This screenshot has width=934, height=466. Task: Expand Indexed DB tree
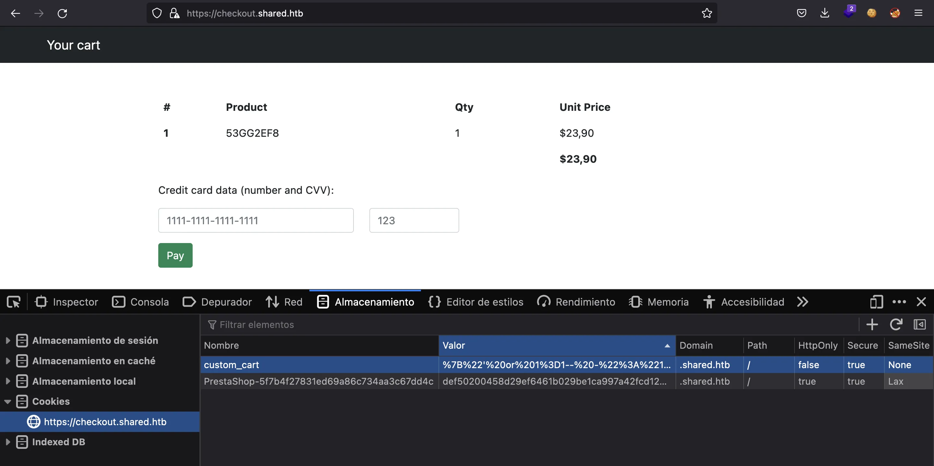[7, 442]
